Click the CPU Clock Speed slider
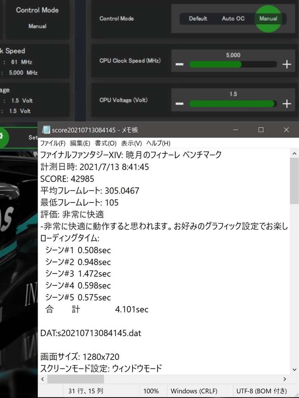Image resolution: width=299 pixels, height=398 pixels. tap(233, 64)
